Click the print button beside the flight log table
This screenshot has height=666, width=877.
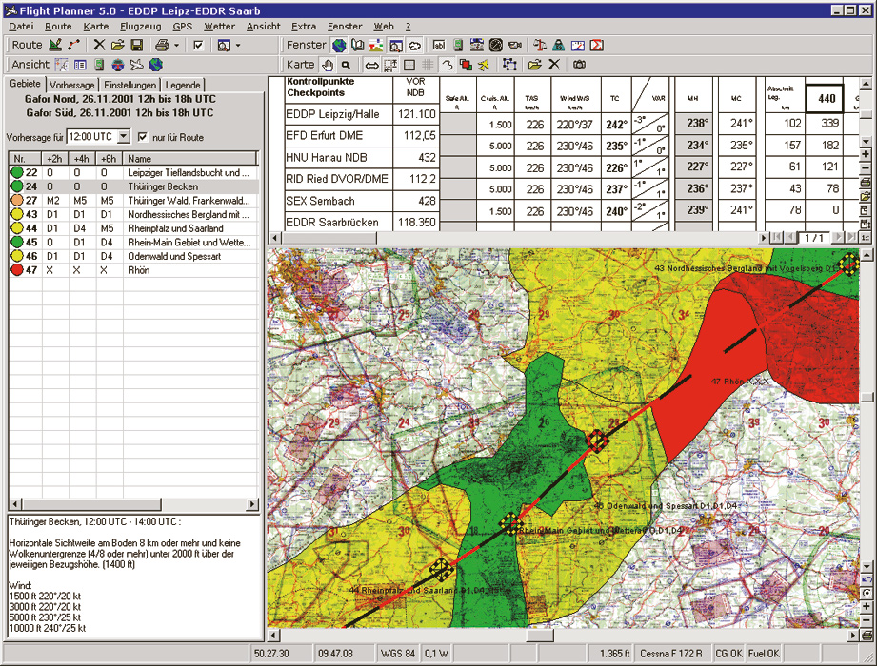point(866,182)
